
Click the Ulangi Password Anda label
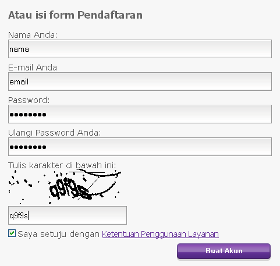pos(55,133)
